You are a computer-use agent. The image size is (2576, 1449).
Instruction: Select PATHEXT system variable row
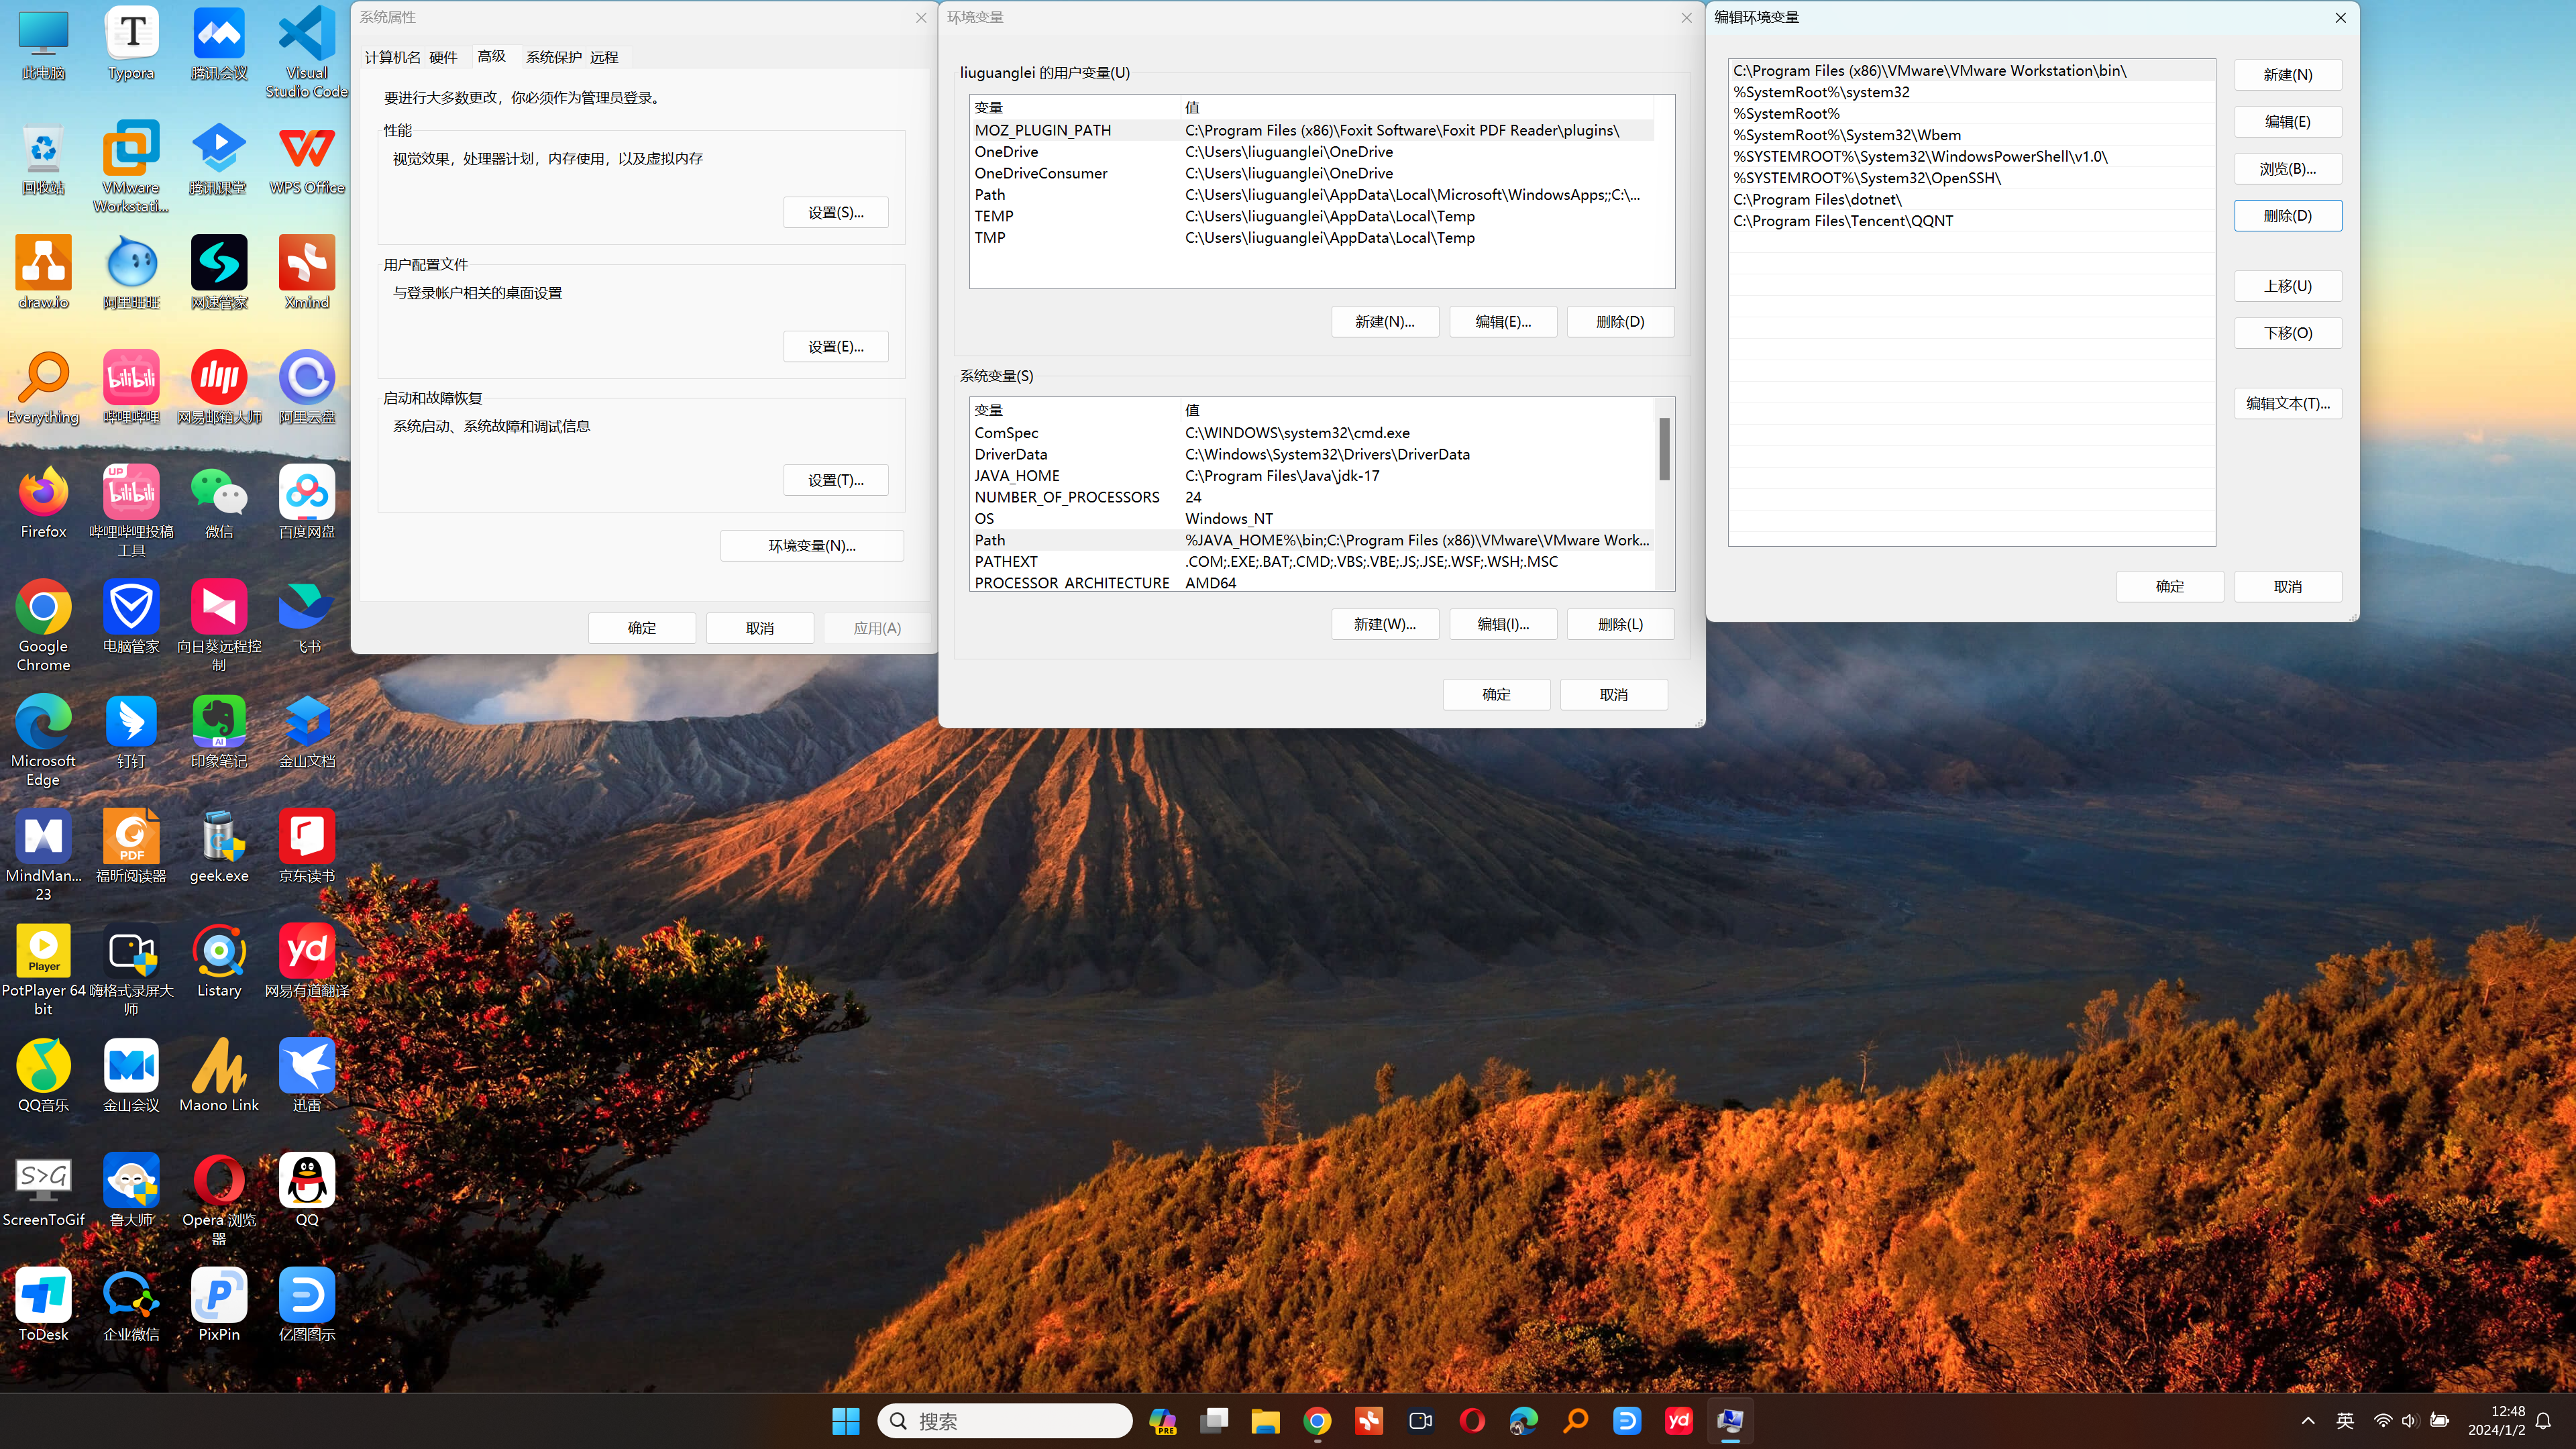[1311, 562]
